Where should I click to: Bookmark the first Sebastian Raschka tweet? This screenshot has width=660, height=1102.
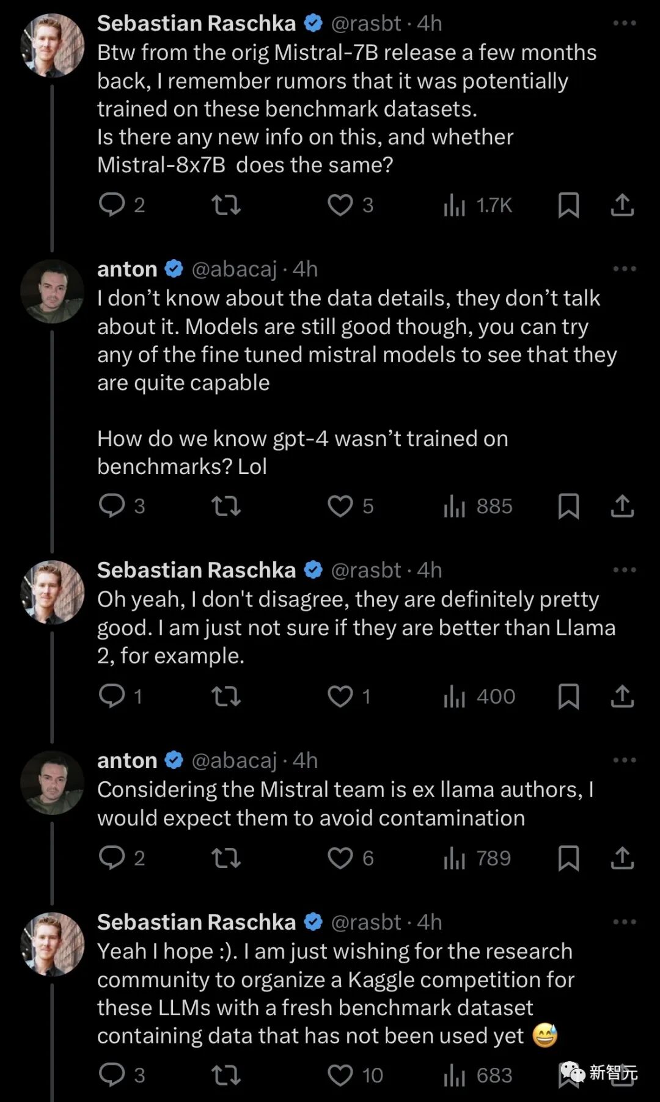coord(568,205)
